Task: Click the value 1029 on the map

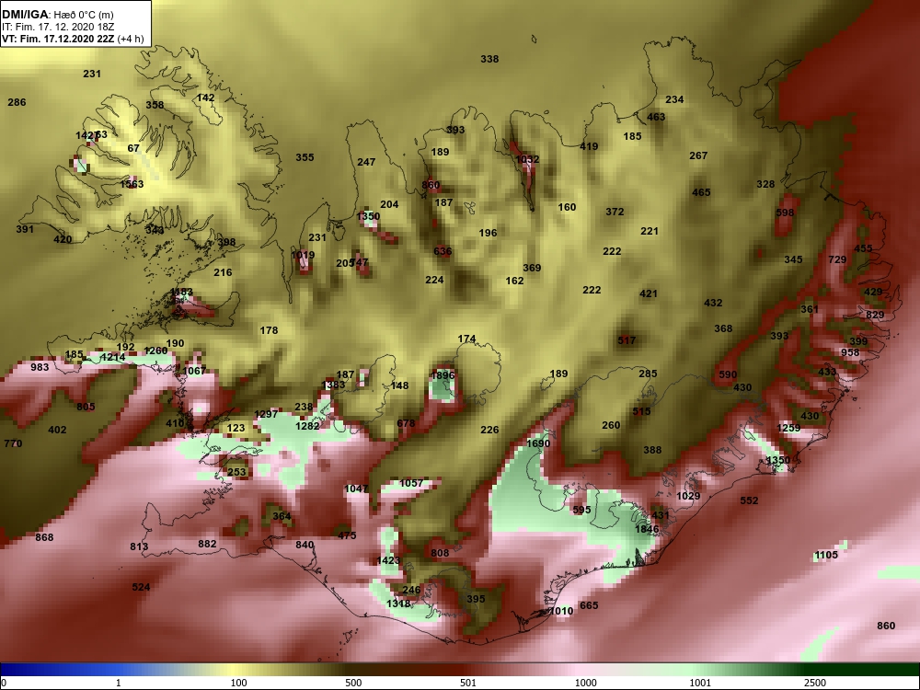Action: [x=688, y=496]
